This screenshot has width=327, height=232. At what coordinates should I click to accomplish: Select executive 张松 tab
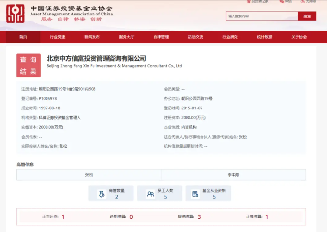pyautogui.click(x=89, y=174)
